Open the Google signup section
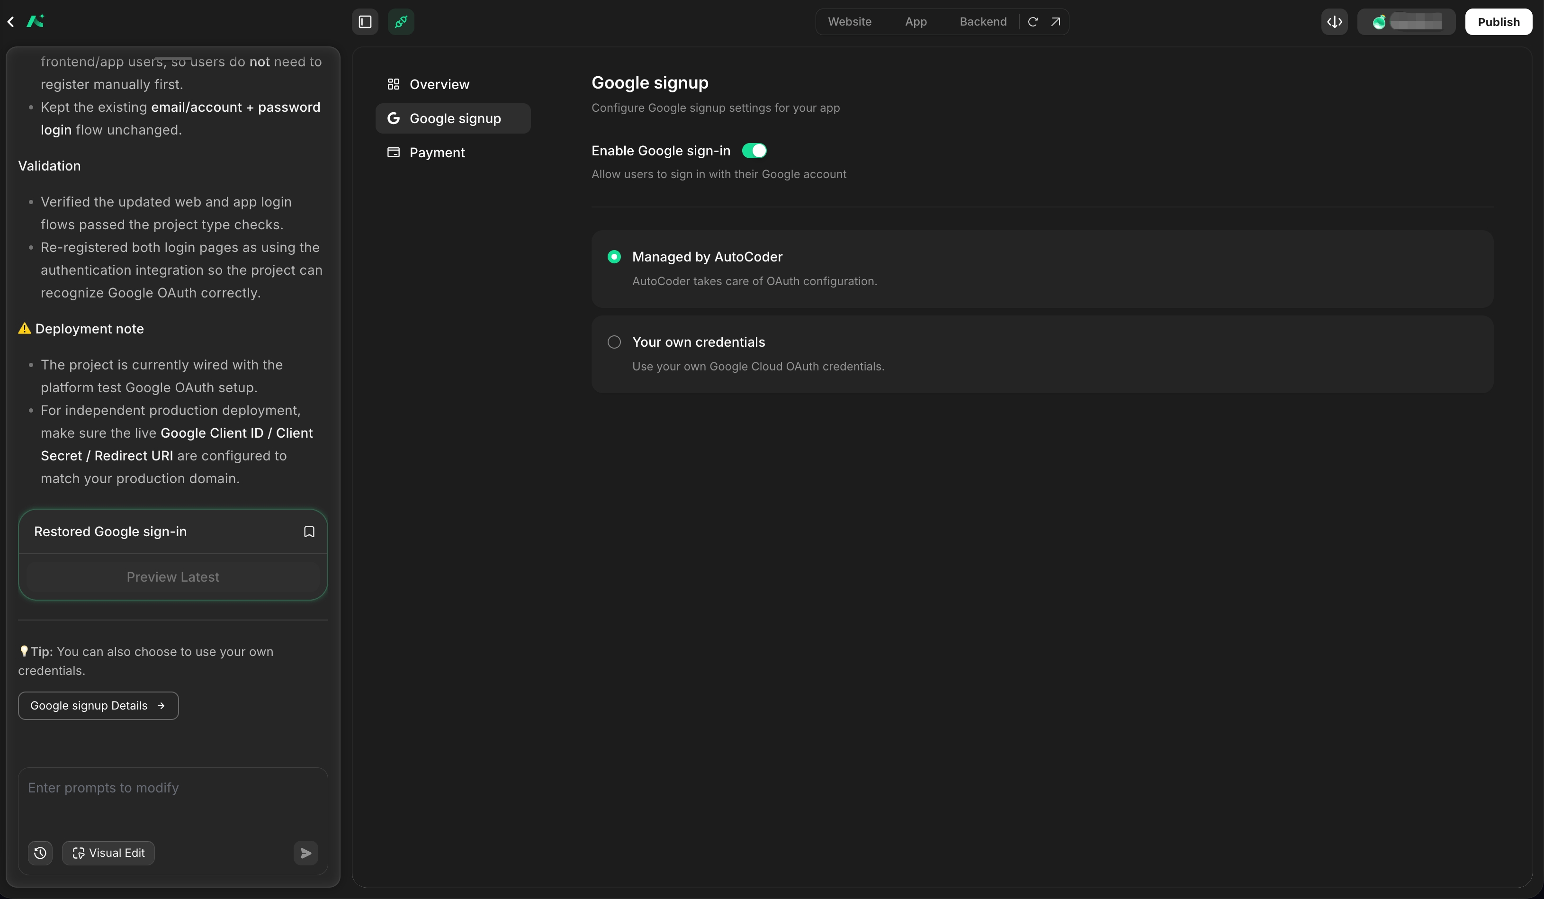This screenshot has width=1544, height=899. tap(453, 118)
